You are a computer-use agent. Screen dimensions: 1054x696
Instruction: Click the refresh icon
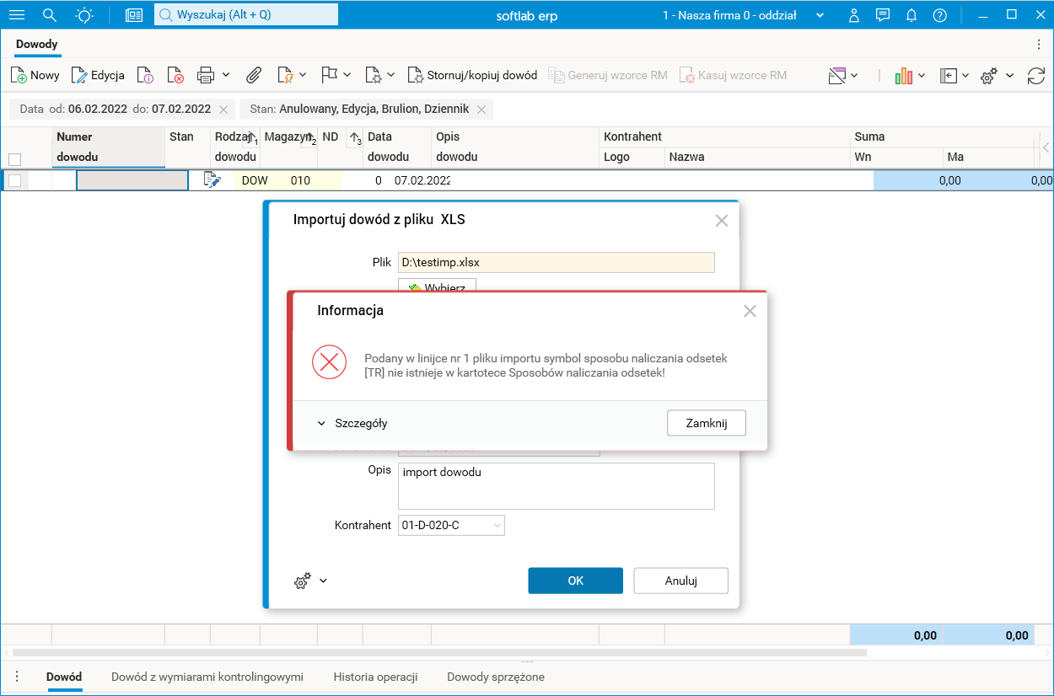(1036, 75)
